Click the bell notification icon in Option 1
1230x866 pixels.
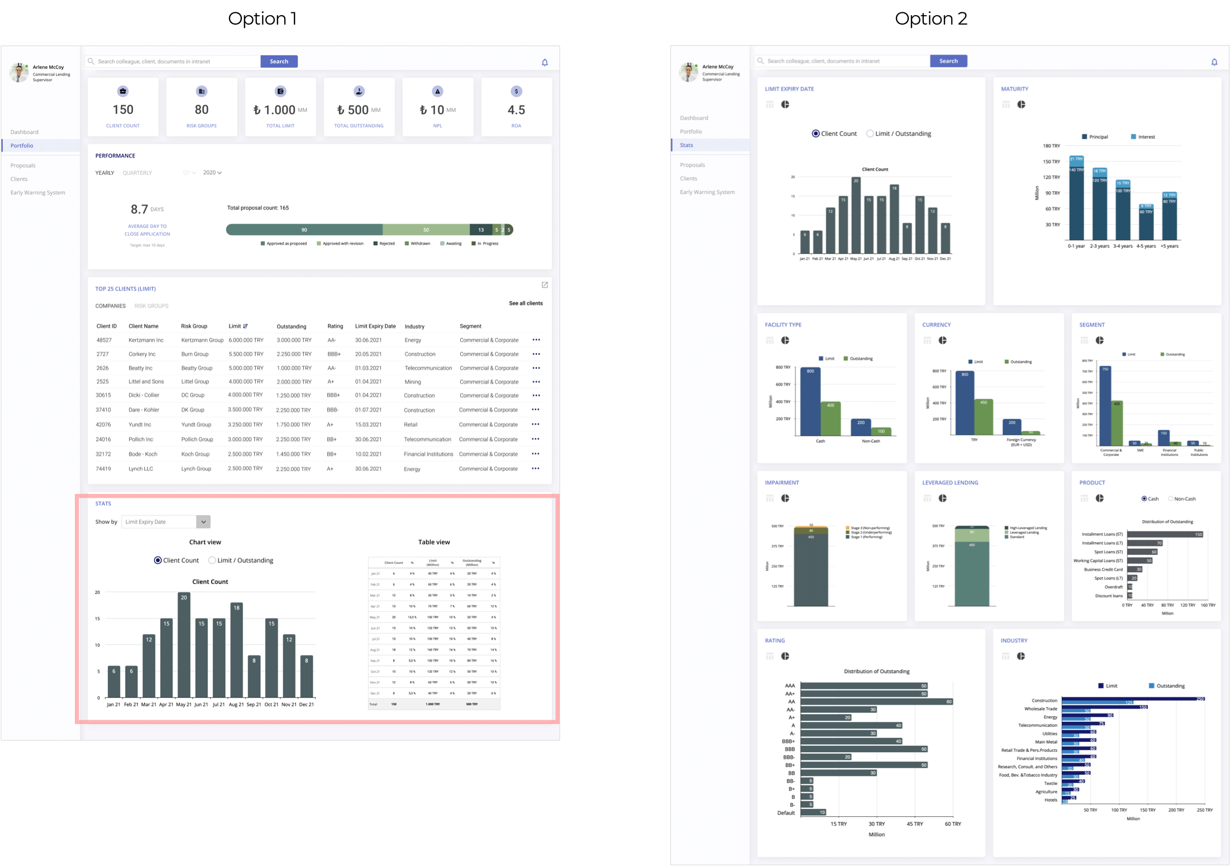tap(545, 63)
